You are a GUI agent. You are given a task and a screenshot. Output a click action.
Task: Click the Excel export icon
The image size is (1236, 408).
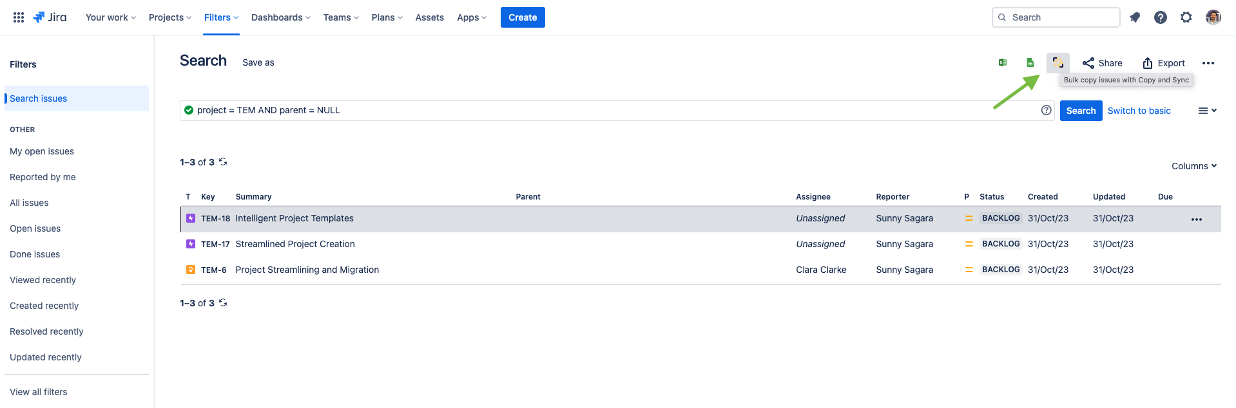coord(1003,62)
